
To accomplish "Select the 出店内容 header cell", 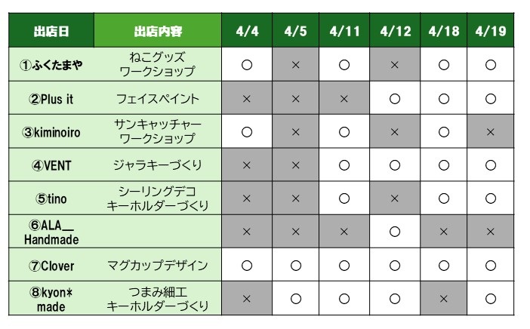I will 157,31.
